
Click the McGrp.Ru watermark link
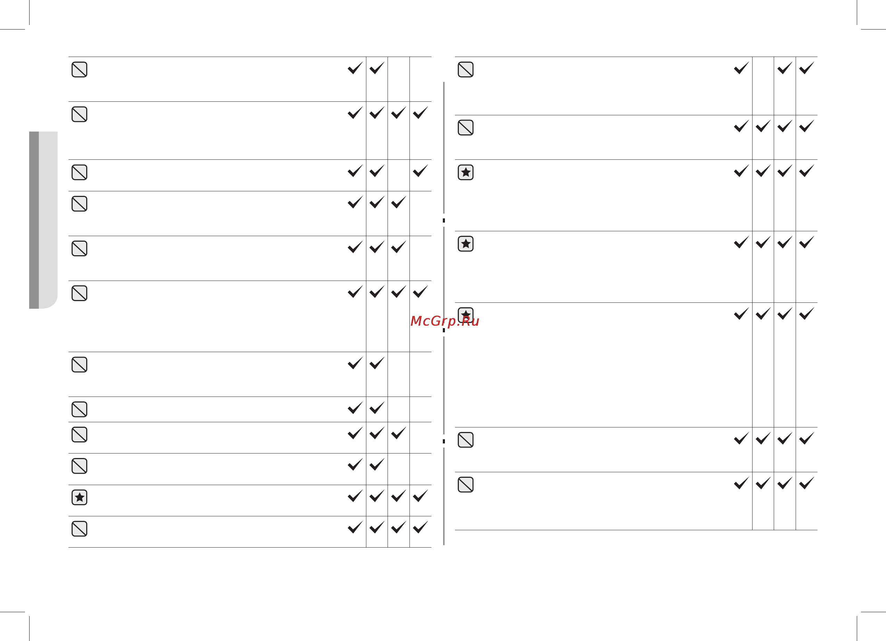click(445, 321)
